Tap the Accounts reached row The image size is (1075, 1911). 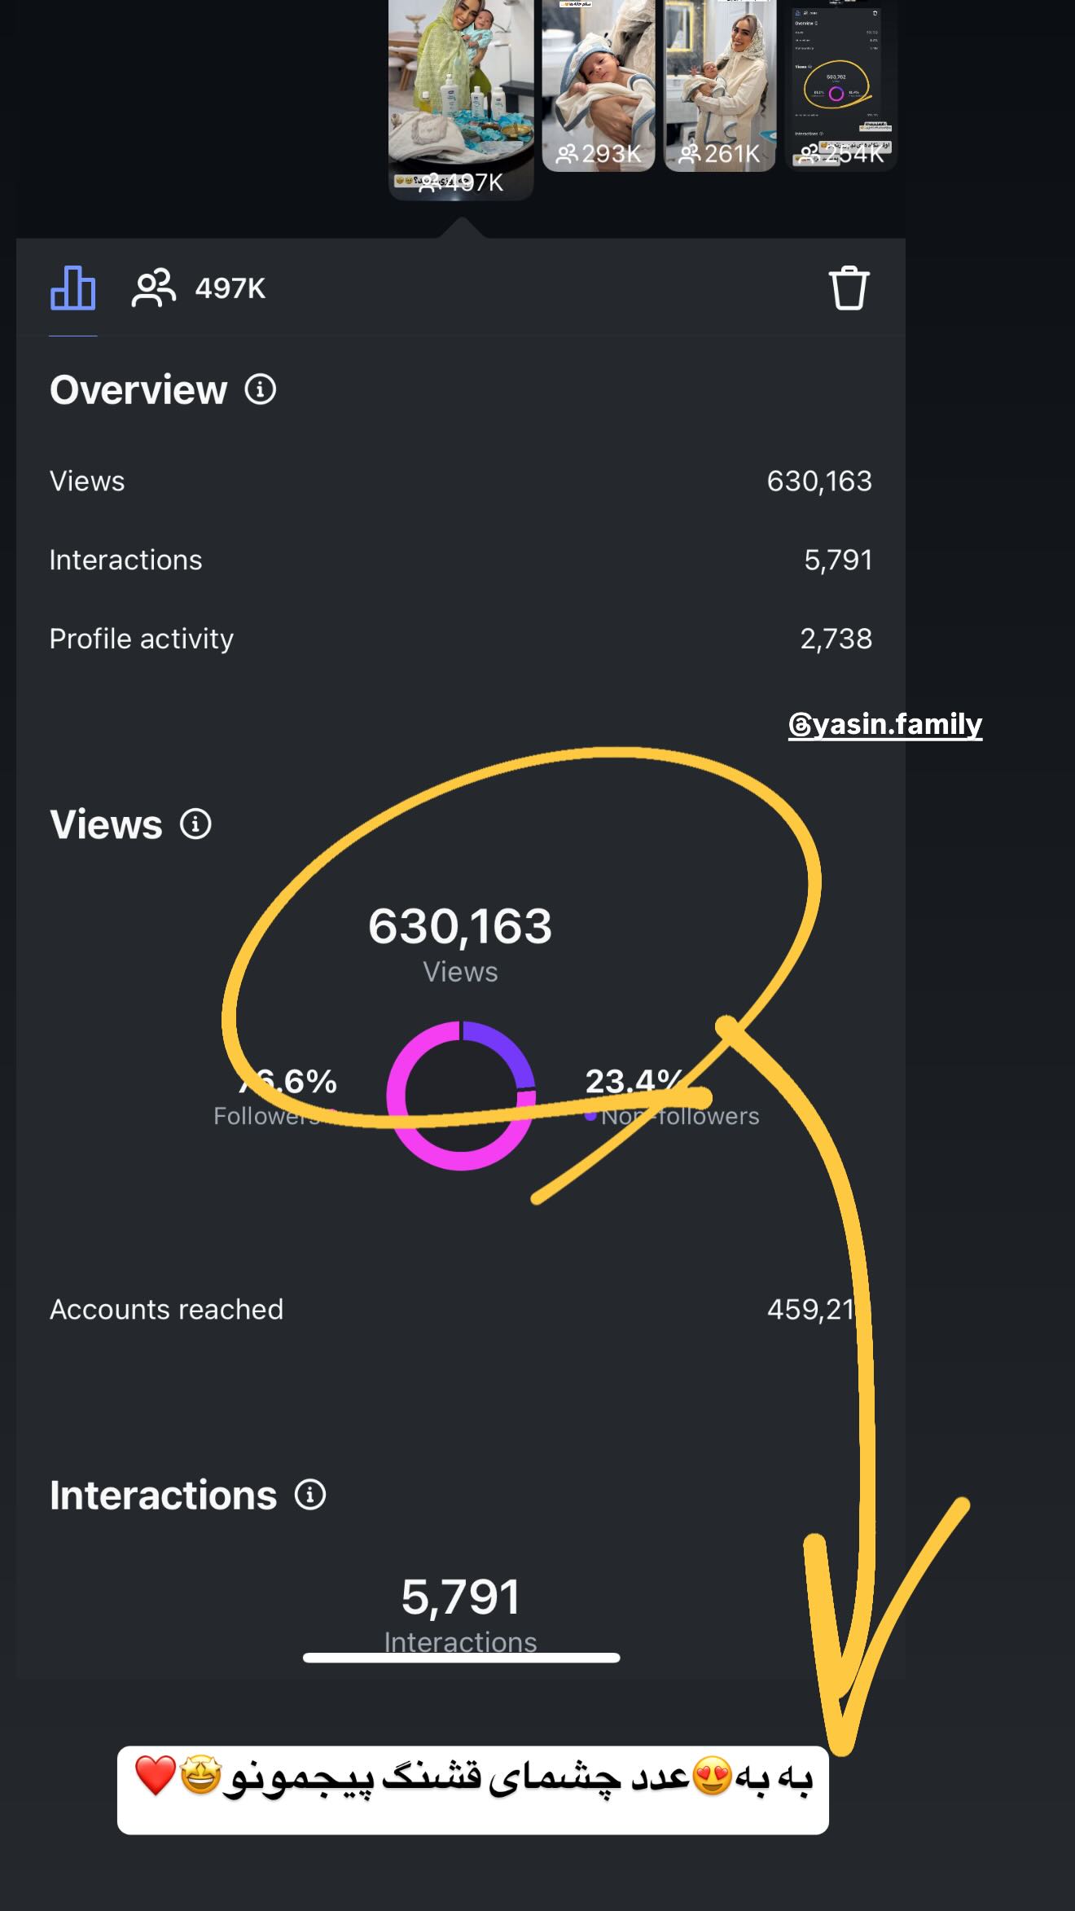(x=461, y=1309)
